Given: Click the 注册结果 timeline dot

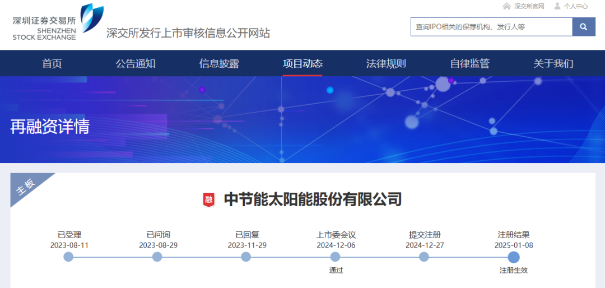Looking at the screenshot, I should coord(514,257).
